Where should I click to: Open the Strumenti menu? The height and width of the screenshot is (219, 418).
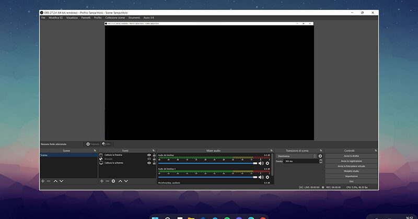(135, 17)
